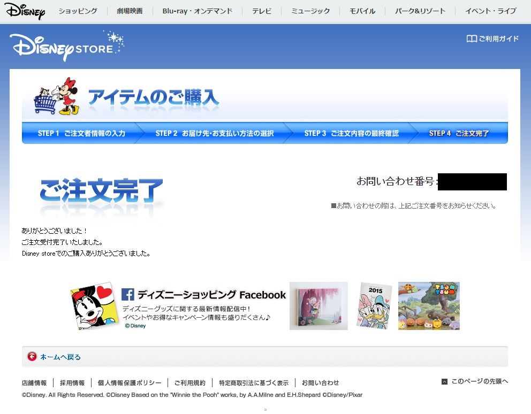Open 特定商取引法に基づく表示 link
This screenshot has width=531, height=414.
click(254, 383)
